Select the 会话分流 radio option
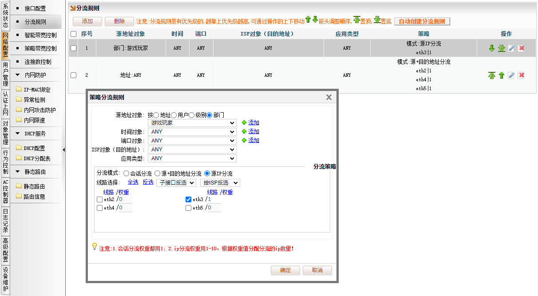This screenshot has width=538, height=296. [x=127, y=174]
